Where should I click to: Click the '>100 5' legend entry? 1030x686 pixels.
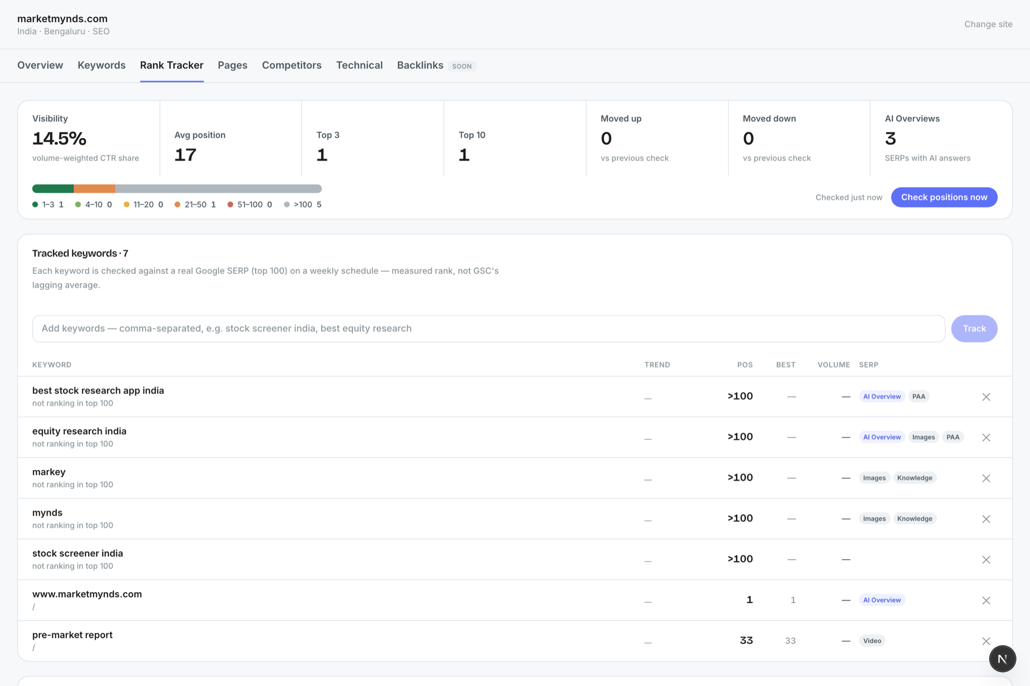(303, 205)
